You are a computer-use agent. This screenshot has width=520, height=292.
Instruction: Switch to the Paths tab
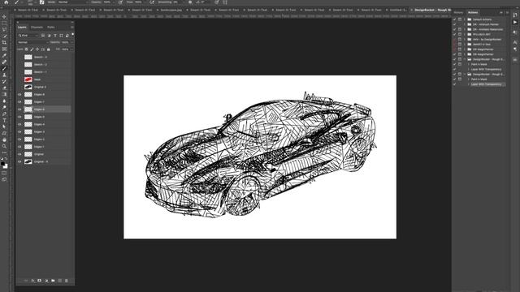(50, 27)
